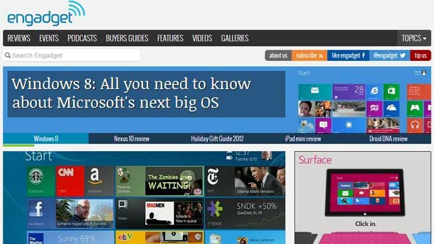Click the SkyDrive cloud tile in banner
The height and width of the screenshot is (244, 434).
tap(391, 109)
